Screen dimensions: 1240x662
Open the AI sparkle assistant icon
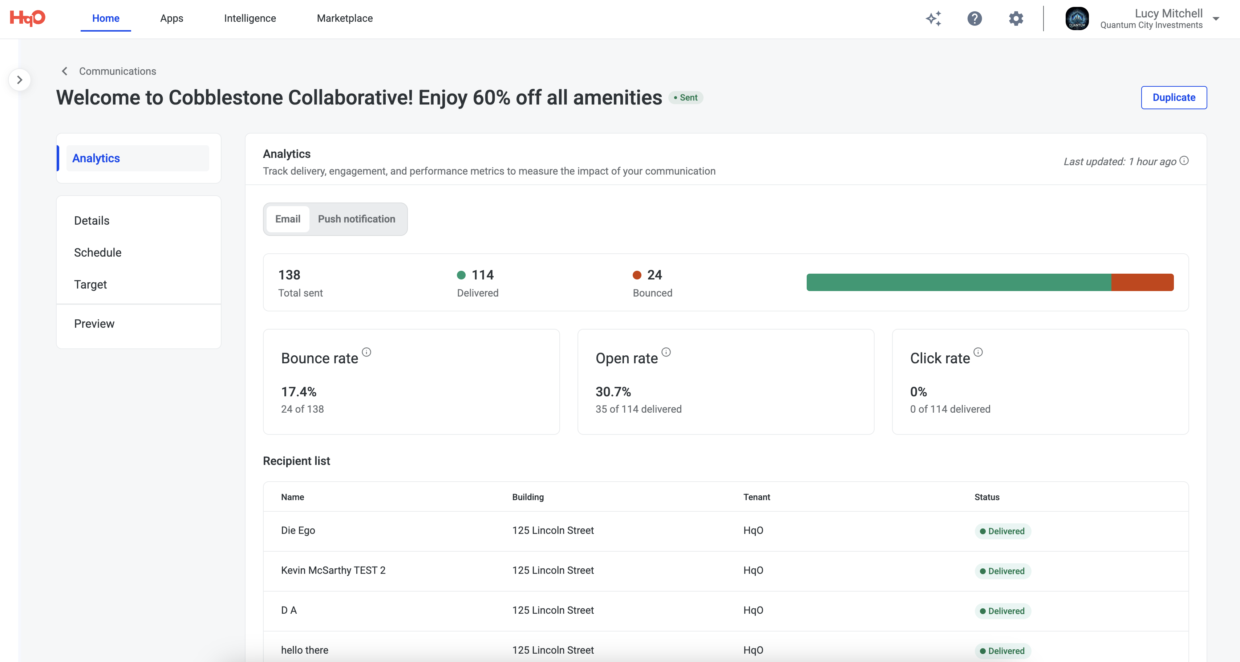933,19
